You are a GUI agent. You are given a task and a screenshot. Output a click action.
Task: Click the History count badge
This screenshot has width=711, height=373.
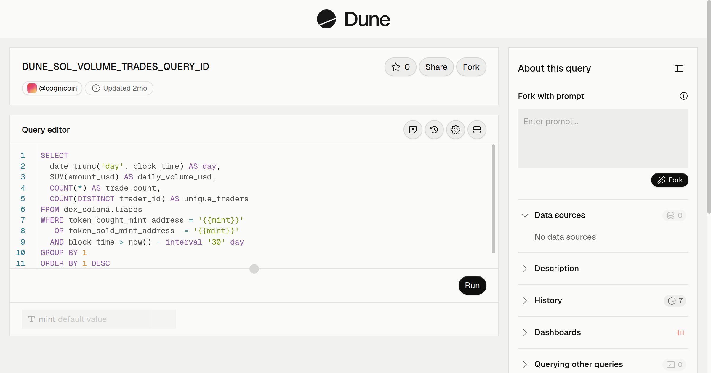(675, 300)
